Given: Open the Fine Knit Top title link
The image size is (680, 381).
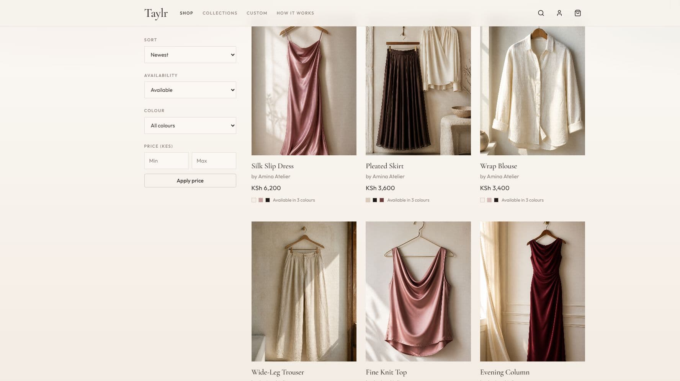Looking at the screenshot, I should 386,372.
